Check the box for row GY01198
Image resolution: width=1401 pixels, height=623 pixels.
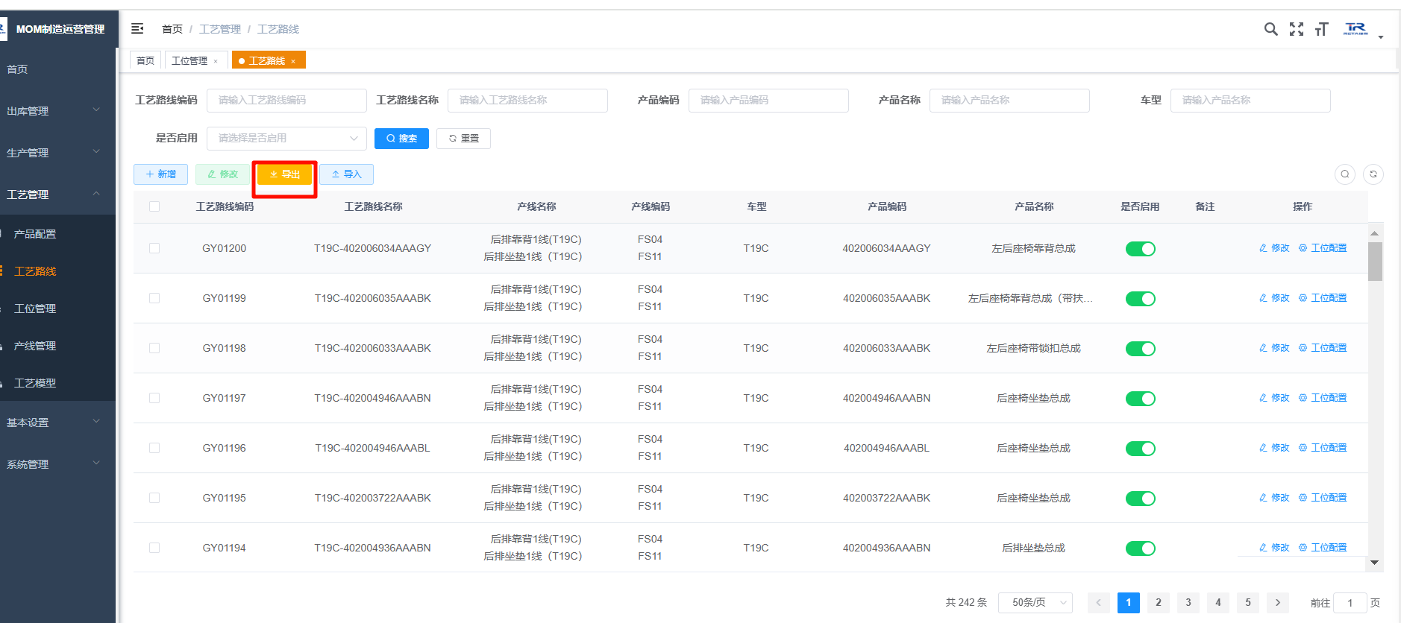tap(154, 348)
